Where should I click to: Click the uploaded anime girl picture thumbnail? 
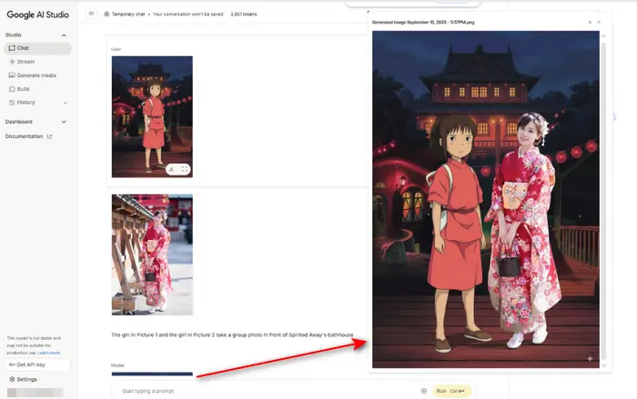[x=152, y=117]
